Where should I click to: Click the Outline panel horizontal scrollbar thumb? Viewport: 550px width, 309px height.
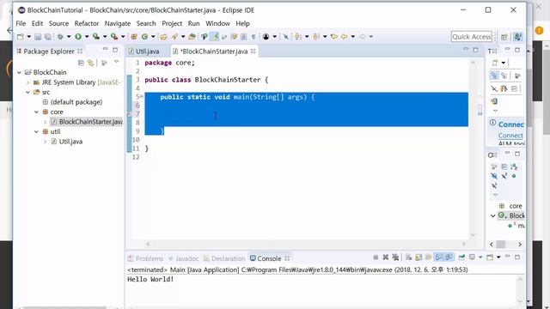pos(501,244)
